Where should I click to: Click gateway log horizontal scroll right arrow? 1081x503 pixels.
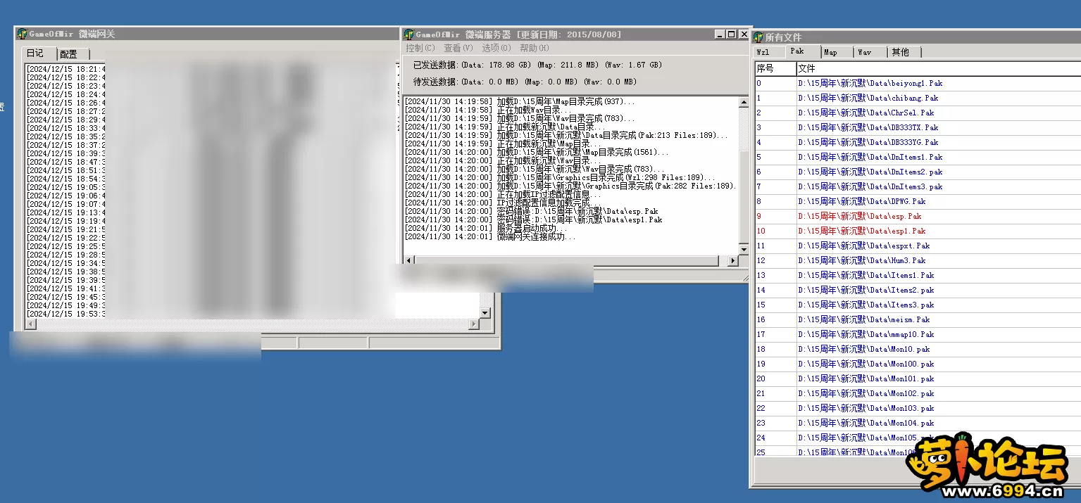[x=474, y=324]
